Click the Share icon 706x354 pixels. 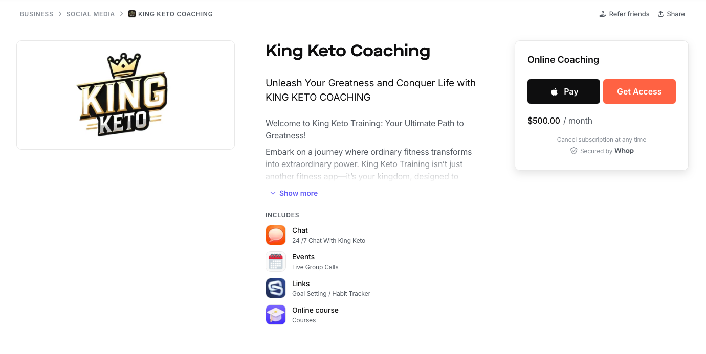click(x=660, y=14)
